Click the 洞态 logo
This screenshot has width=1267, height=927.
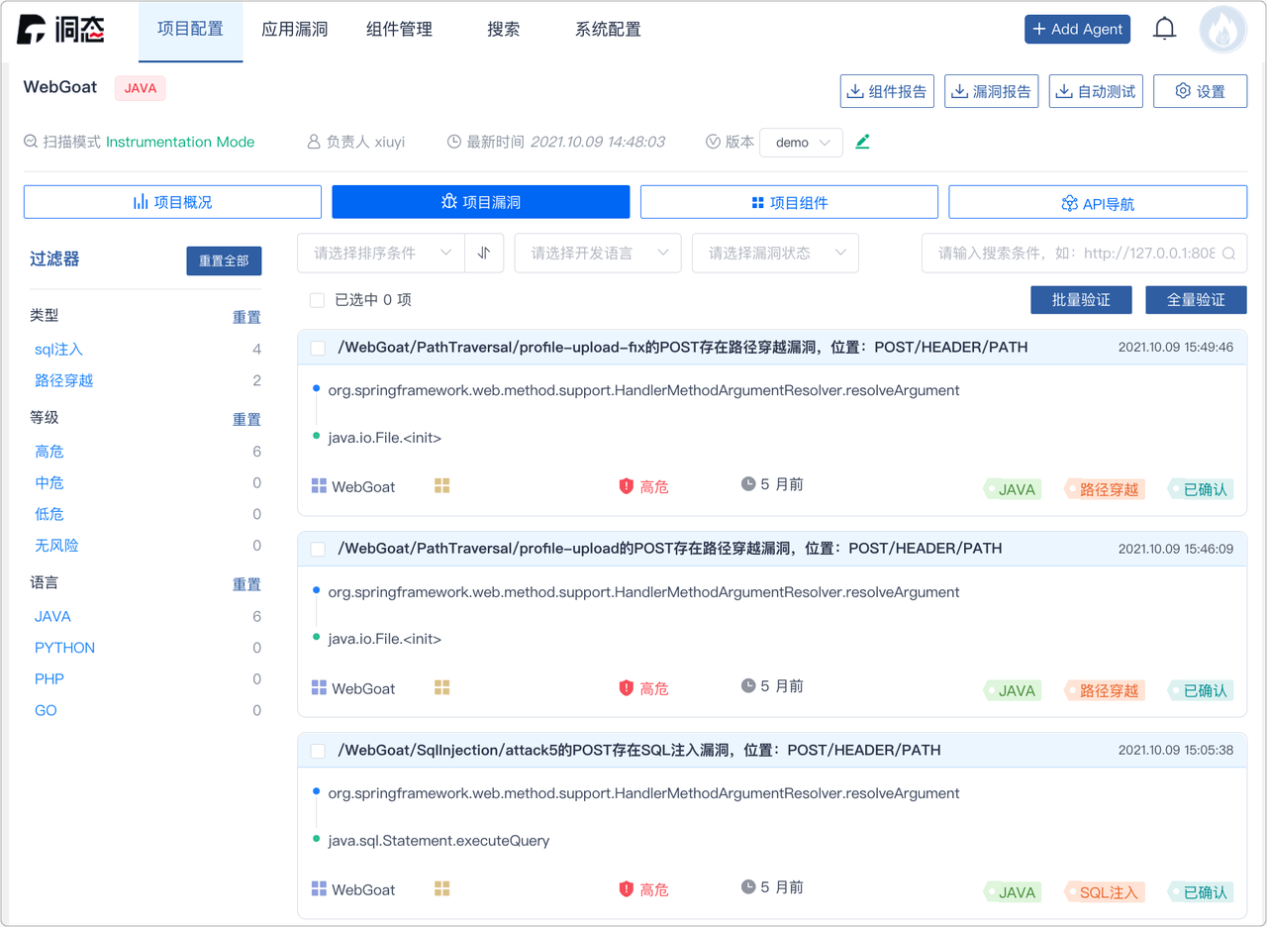coord(60,30)
